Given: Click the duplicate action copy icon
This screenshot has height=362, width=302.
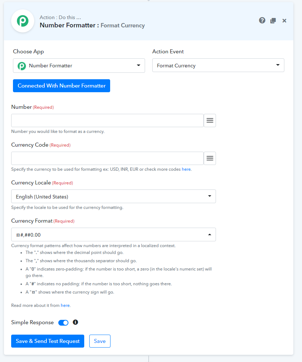Looking at the screenshot, I should click(x=273, y=21).
